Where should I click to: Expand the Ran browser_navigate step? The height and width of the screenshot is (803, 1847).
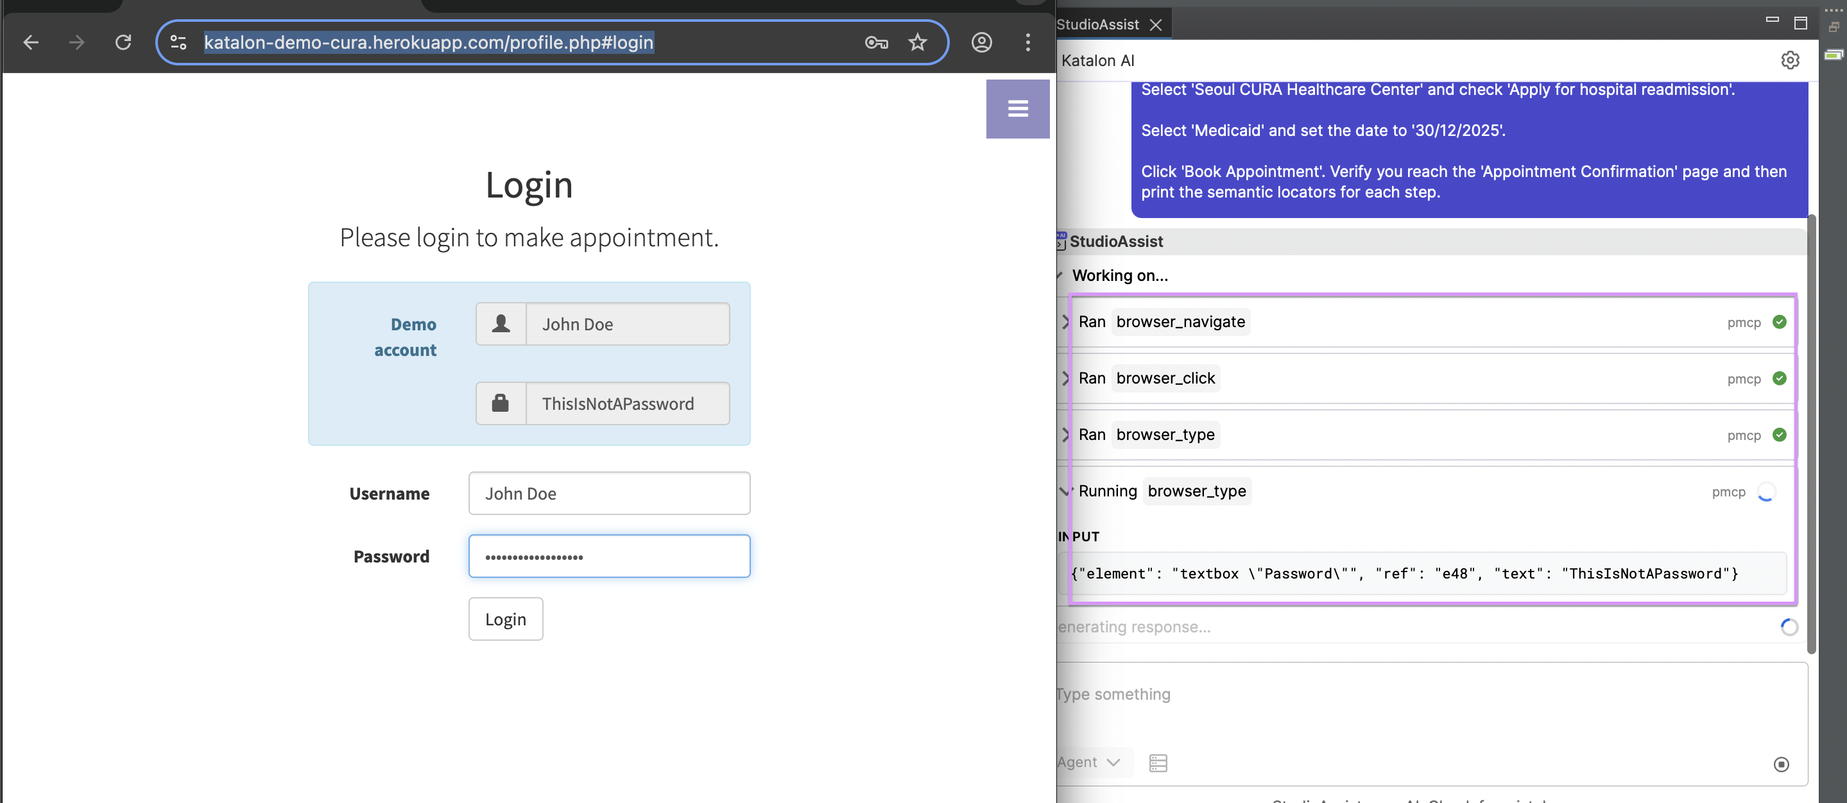tap(1065, 323)
